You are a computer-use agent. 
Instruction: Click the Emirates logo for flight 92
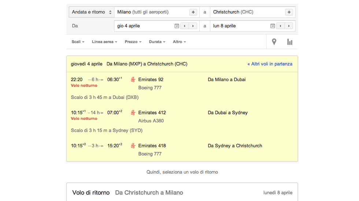tap(133, 79)
